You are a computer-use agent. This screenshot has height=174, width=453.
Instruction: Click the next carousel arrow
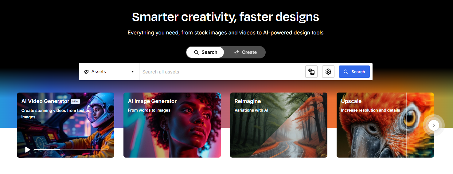(x=434, y=125)
